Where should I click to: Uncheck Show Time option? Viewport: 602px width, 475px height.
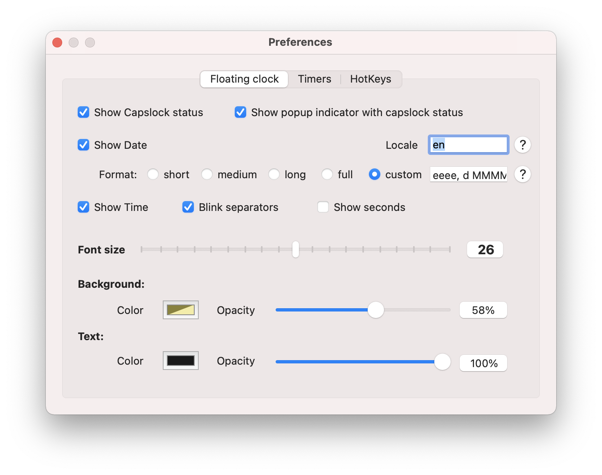pos(83,207)
